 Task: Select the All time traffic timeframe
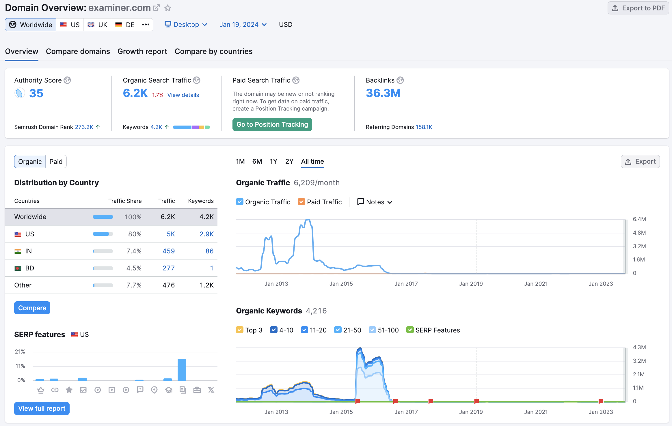point(312,160)
